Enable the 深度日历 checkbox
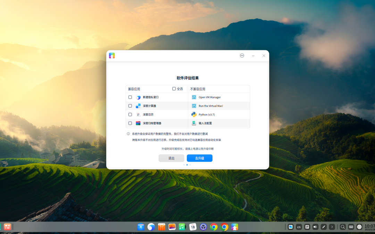Image resolution: width=375 pixels, height=234 pixels. tap(130, 115)
